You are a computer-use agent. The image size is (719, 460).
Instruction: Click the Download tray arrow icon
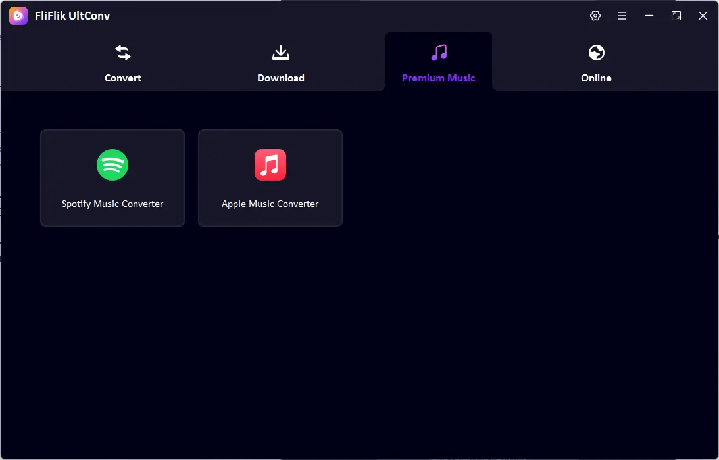tap(281, 53)
